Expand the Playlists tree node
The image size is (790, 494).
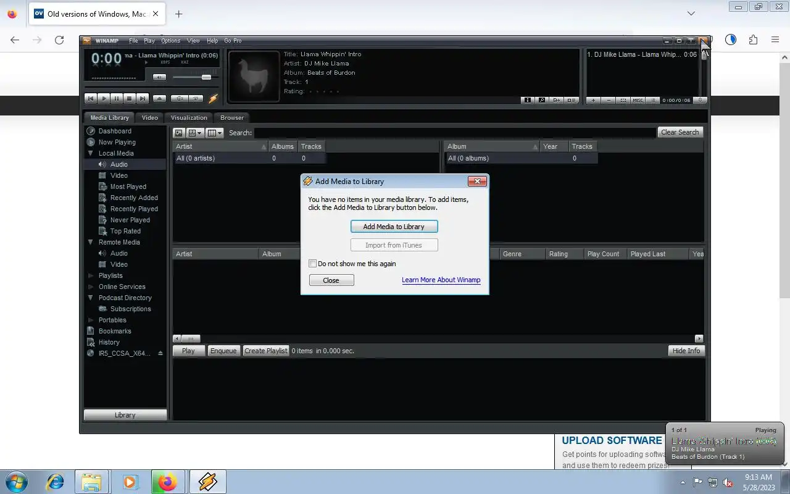(x=91, y=275)
